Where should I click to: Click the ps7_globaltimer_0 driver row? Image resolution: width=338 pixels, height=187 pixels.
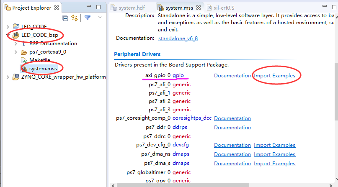coord(158,172)
